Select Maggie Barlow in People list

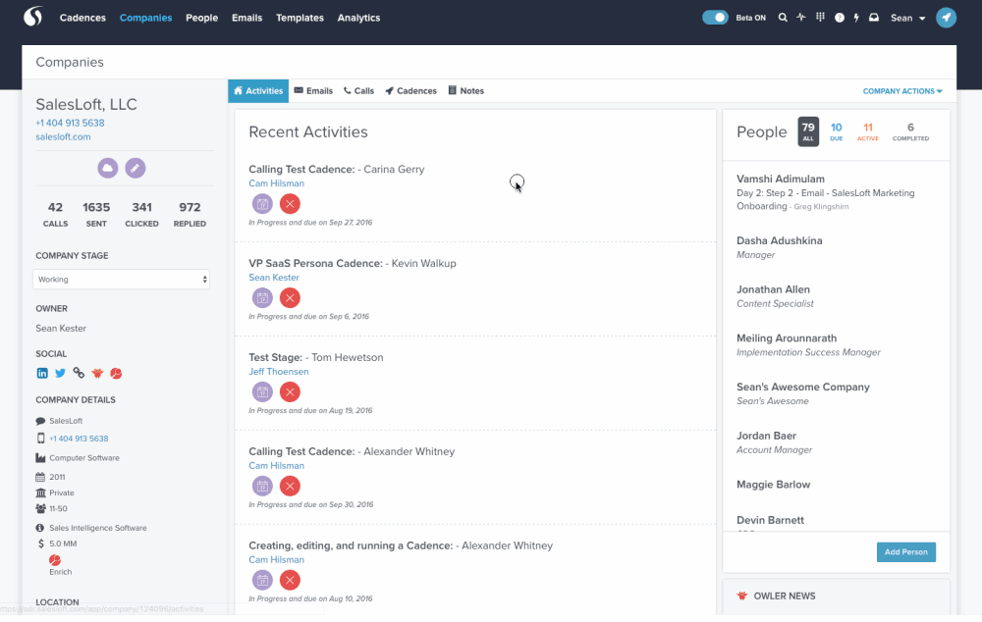point(774,485)
